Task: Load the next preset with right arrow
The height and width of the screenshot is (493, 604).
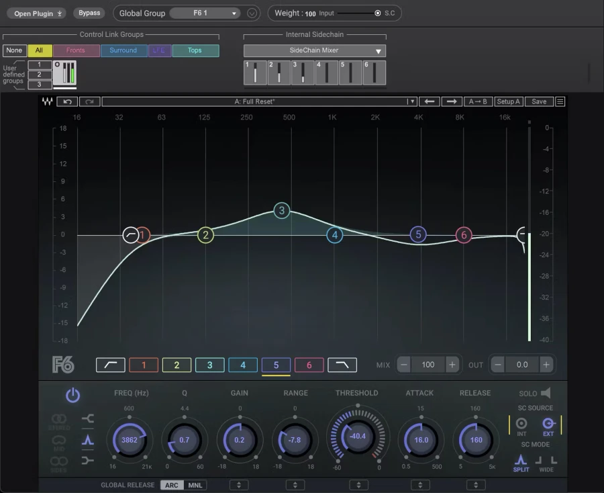Action: point(452,102)
